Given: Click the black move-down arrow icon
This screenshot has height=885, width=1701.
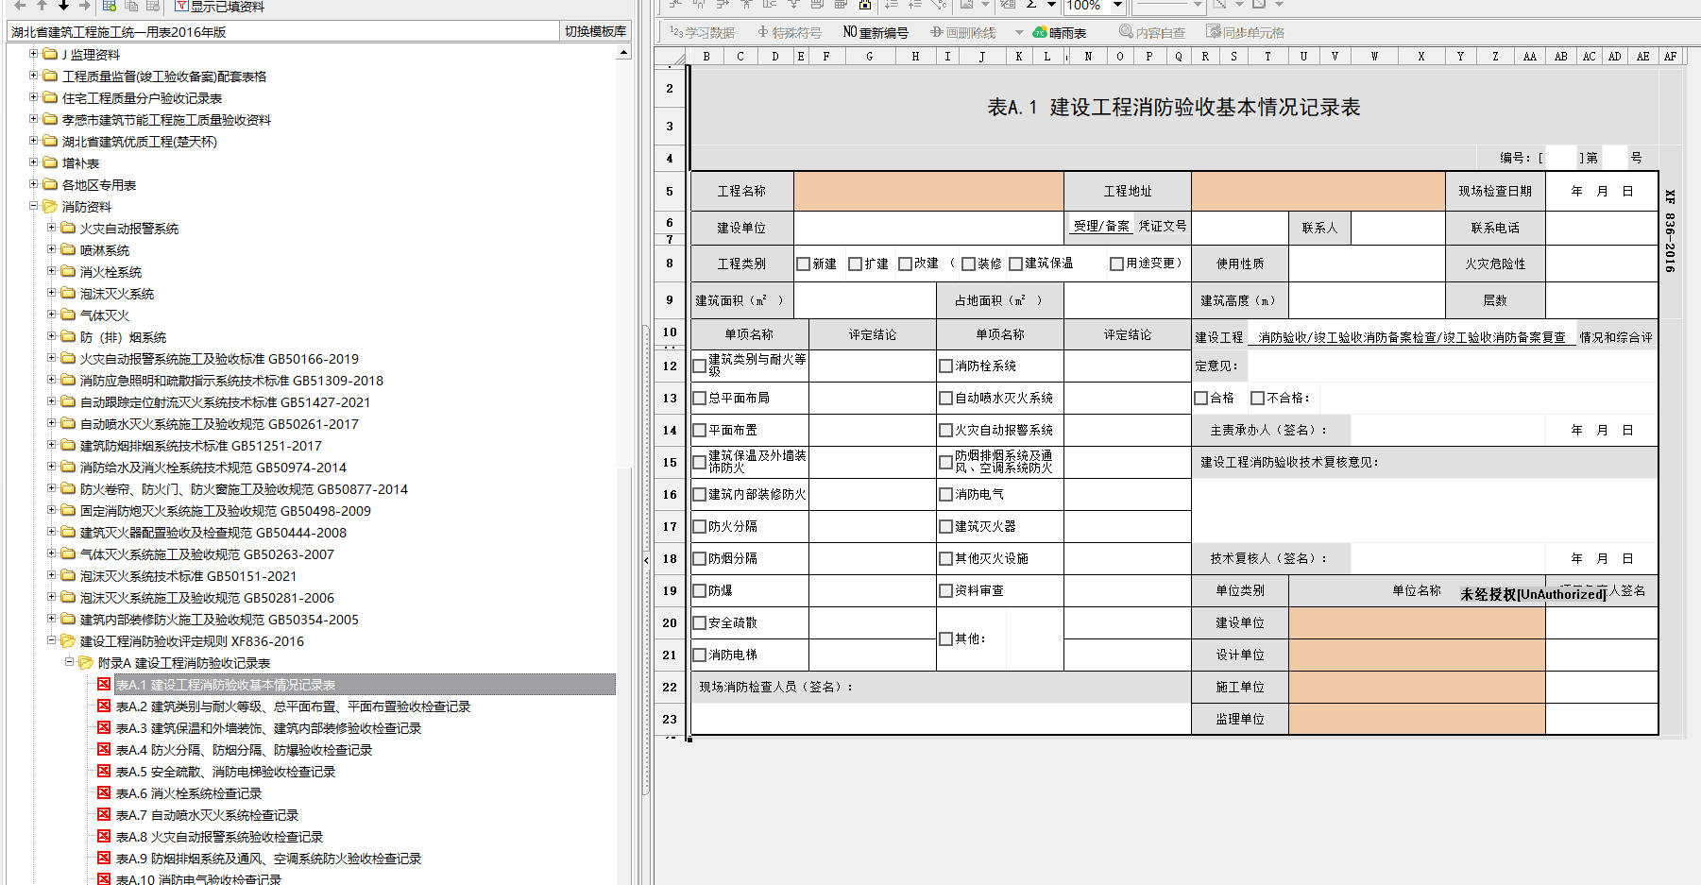Looking at the screenshot, I should 63,5.
